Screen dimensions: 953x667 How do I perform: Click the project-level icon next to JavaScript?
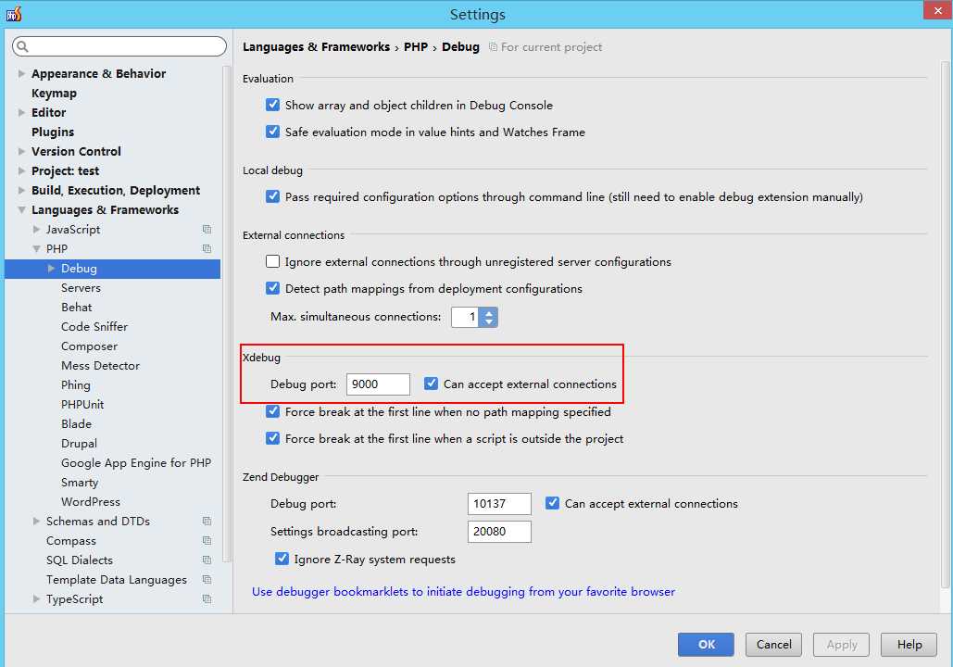[x=207, y=229]
